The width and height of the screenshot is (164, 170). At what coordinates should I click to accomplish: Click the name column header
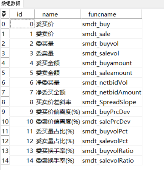[x=58, y=14]
